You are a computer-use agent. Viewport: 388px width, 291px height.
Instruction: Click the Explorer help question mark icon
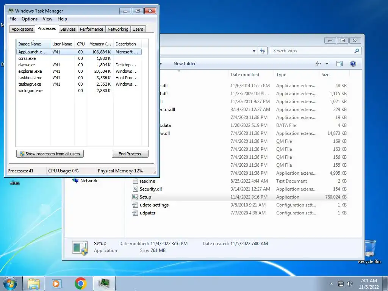pos(353,64)
